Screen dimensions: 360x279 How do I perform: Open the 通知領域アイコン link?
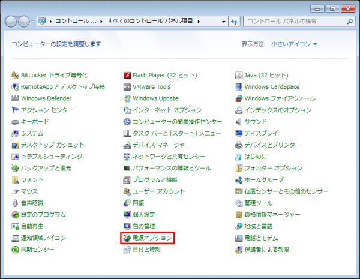click(43, 238)
